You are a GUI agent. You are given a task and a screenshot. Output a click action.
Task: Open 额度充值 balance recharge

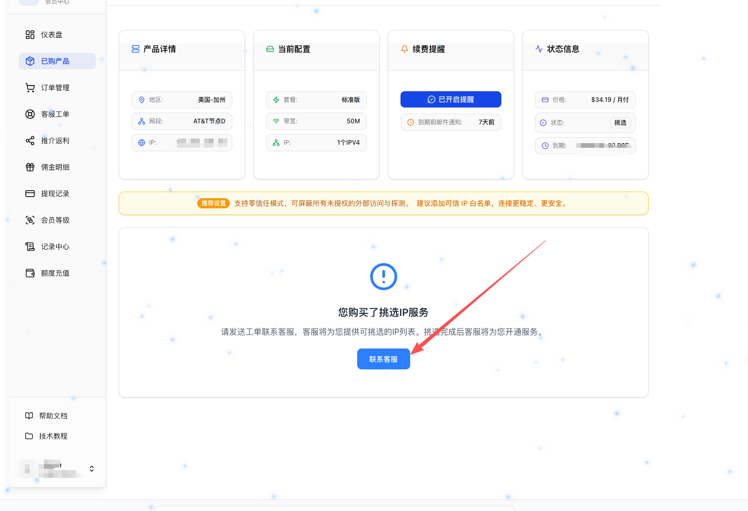[x=57, y=273]
